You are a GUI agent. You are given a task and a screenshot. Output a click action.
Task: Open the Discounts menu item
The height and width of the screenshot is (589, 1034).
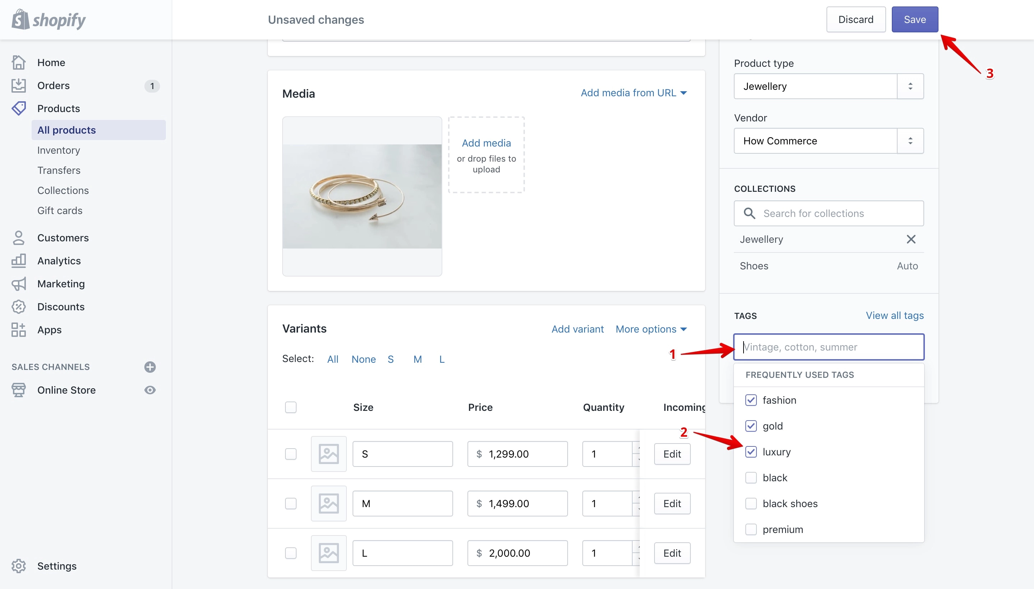click(x=61, y=307)
